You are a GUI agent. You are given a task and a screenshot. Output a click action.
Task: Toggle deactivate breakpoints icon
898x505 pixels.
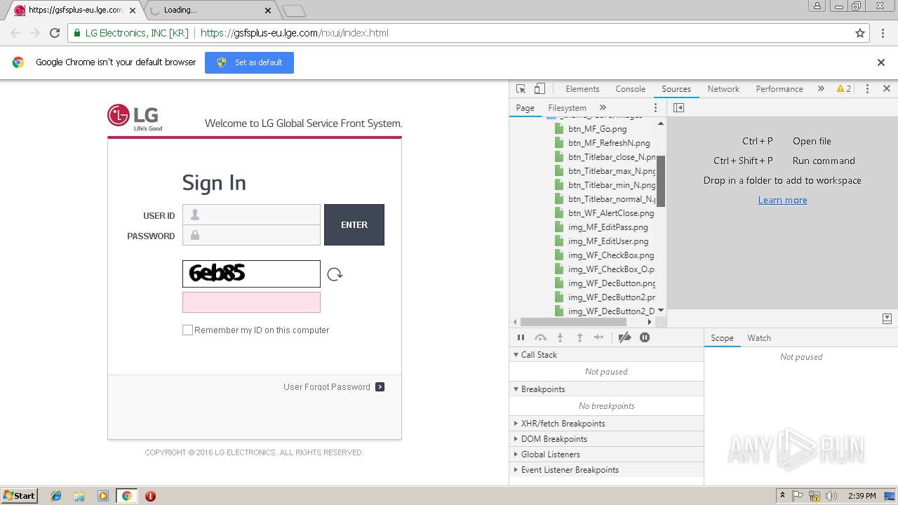[624, 337]
